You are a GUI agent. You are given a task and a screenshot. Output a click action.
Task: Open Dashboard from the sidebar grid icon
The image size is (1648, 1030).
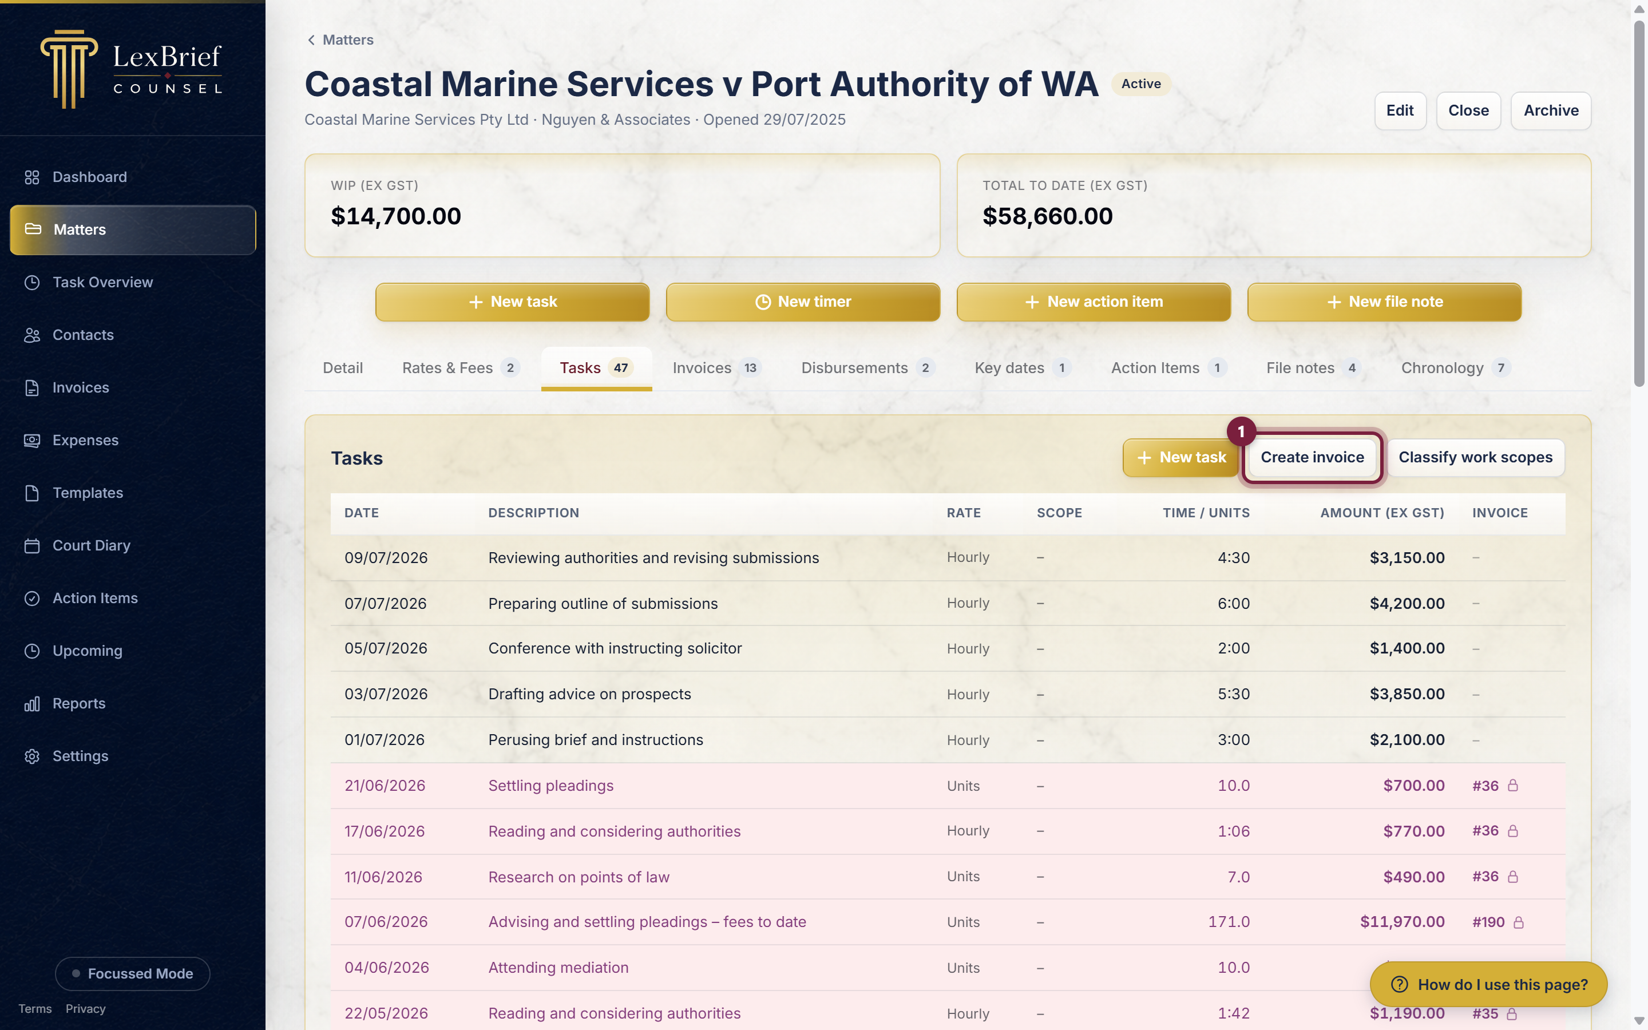click(32, 177)
